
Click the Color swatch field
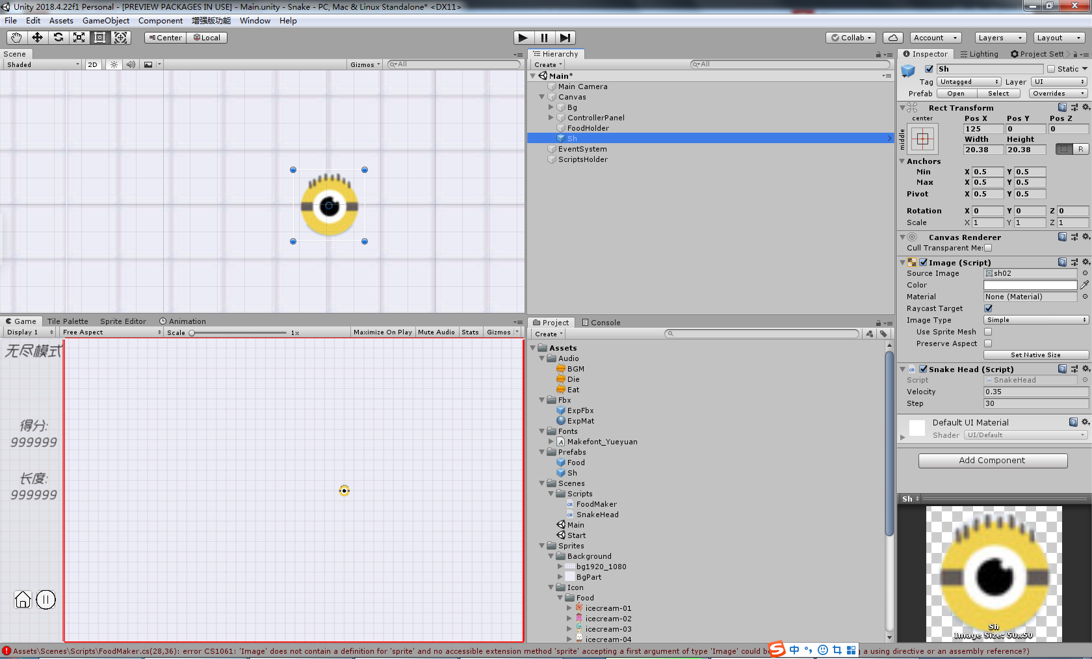[x=1030, y=285]
